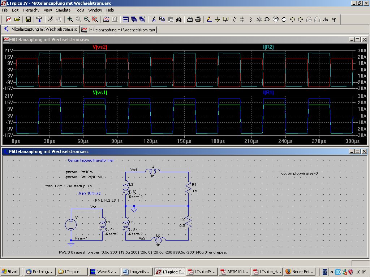
Task: Select the Drag hand tool
Action: [284, 19]
